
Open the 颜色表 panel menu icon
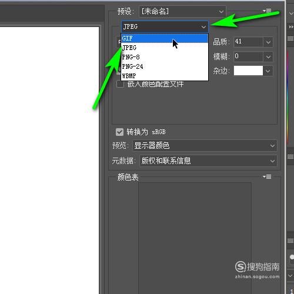[x=267, y=176]
